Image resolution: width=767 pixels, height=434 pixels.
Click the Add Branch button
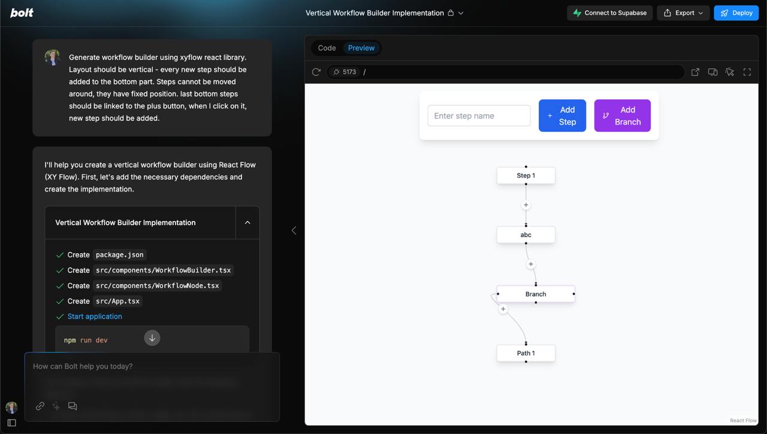(x=622, y=116)
